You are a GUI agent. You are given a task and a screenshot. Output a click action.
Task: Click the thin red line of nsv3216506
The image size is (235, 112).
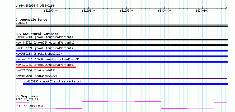(x=122, y=73)
